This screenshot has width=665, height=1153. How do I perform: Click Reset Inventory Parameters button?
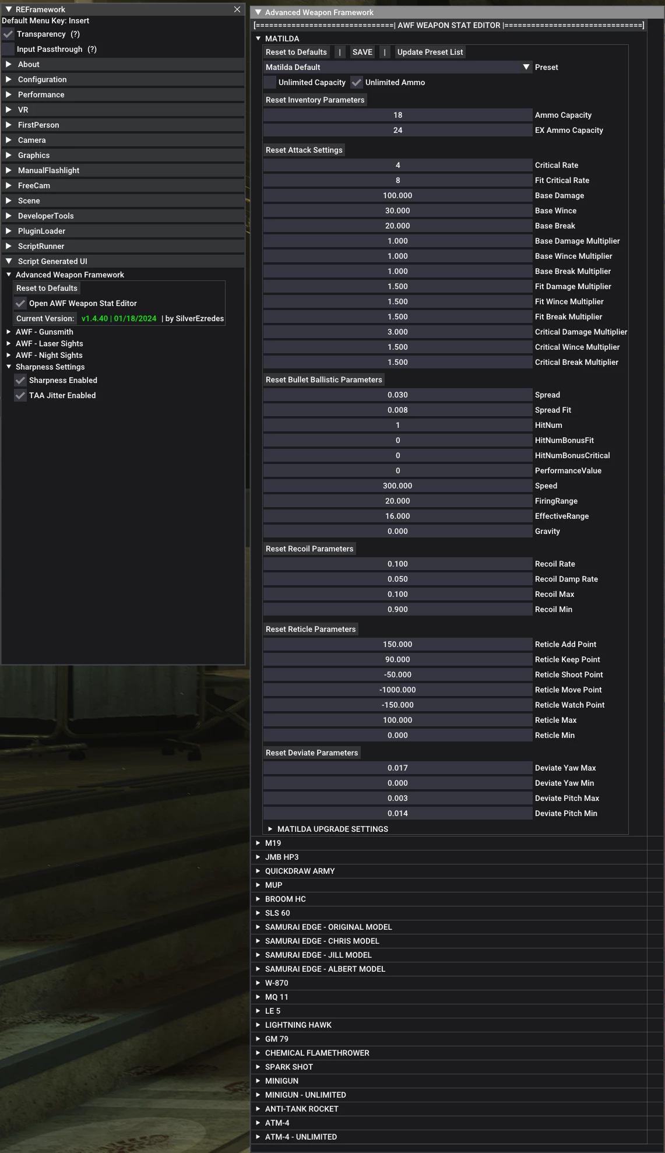[315, 100]
